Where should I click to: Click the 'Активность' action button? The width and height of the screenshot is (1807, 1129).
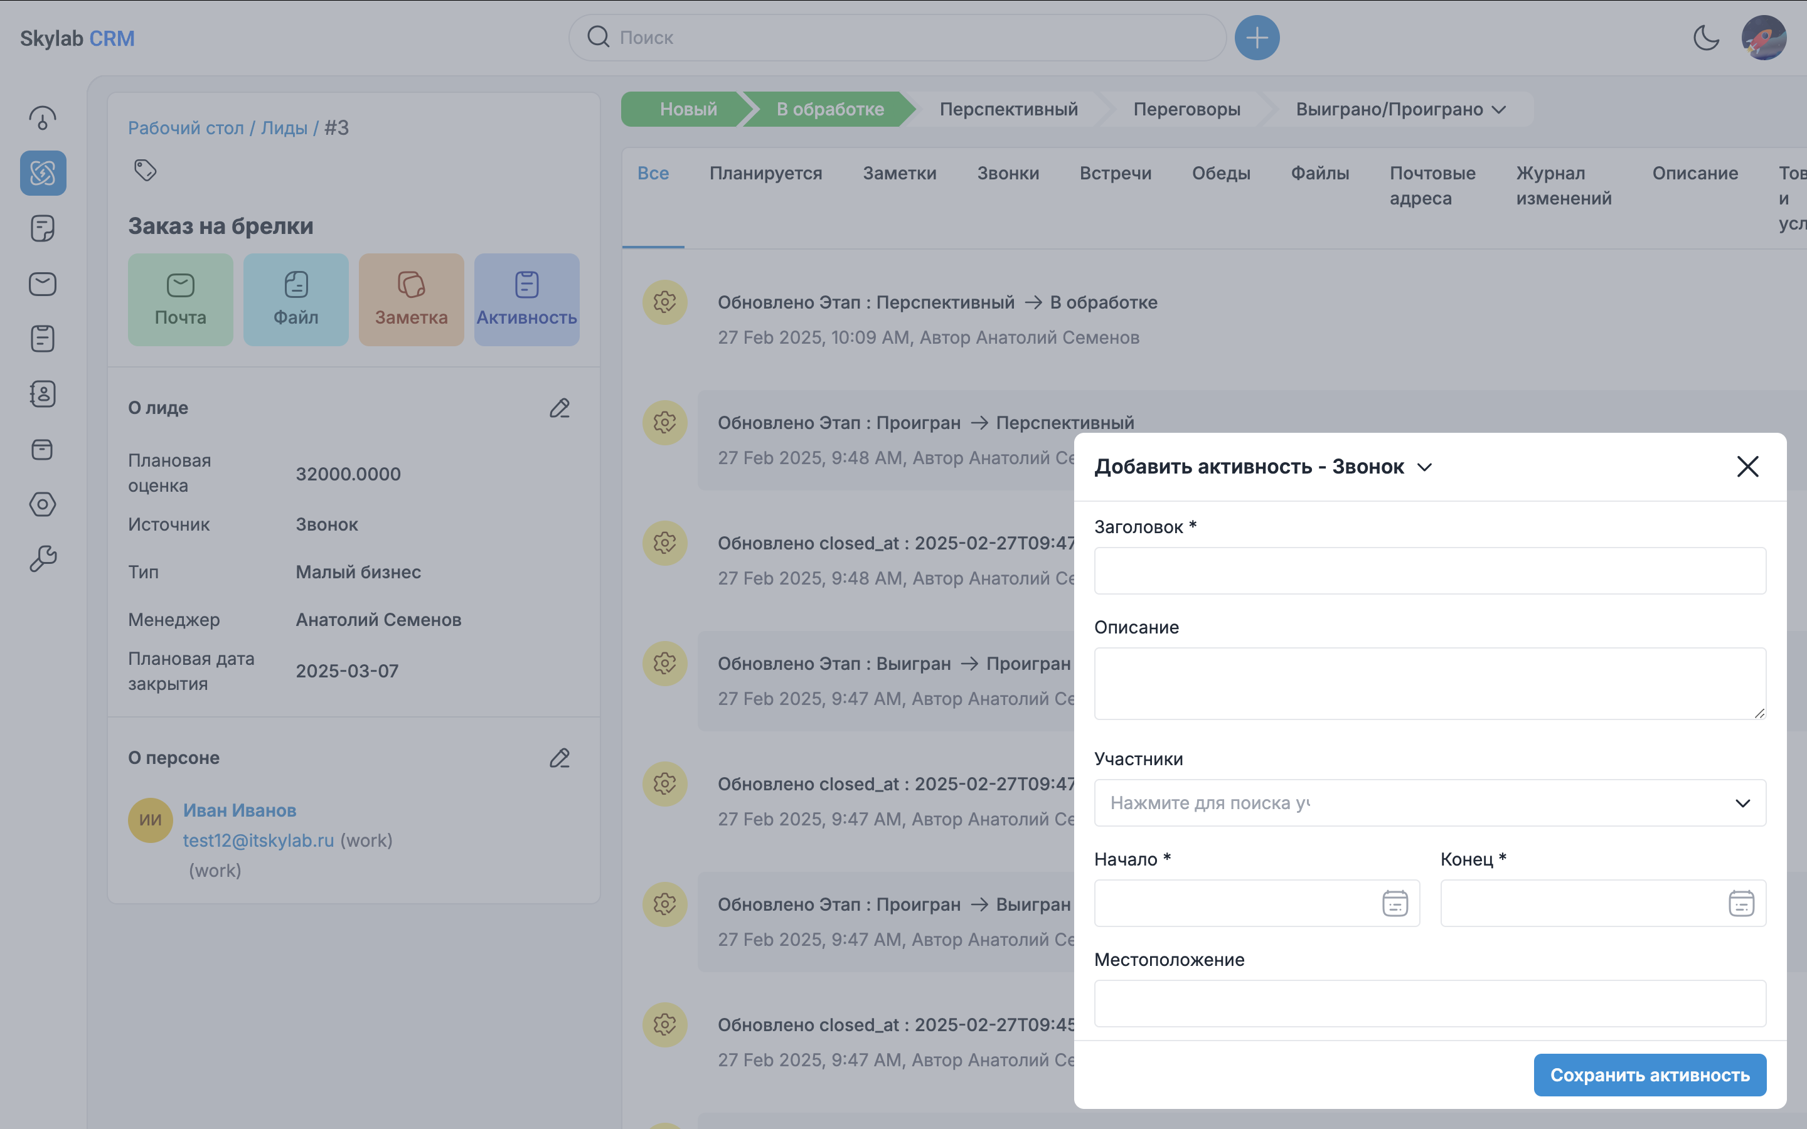[526, 299]
